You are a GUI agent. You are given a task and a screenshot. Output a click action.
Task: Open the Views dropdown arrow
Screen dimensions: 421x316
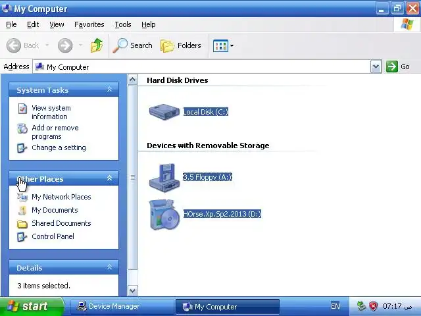(x=232, y=45)
